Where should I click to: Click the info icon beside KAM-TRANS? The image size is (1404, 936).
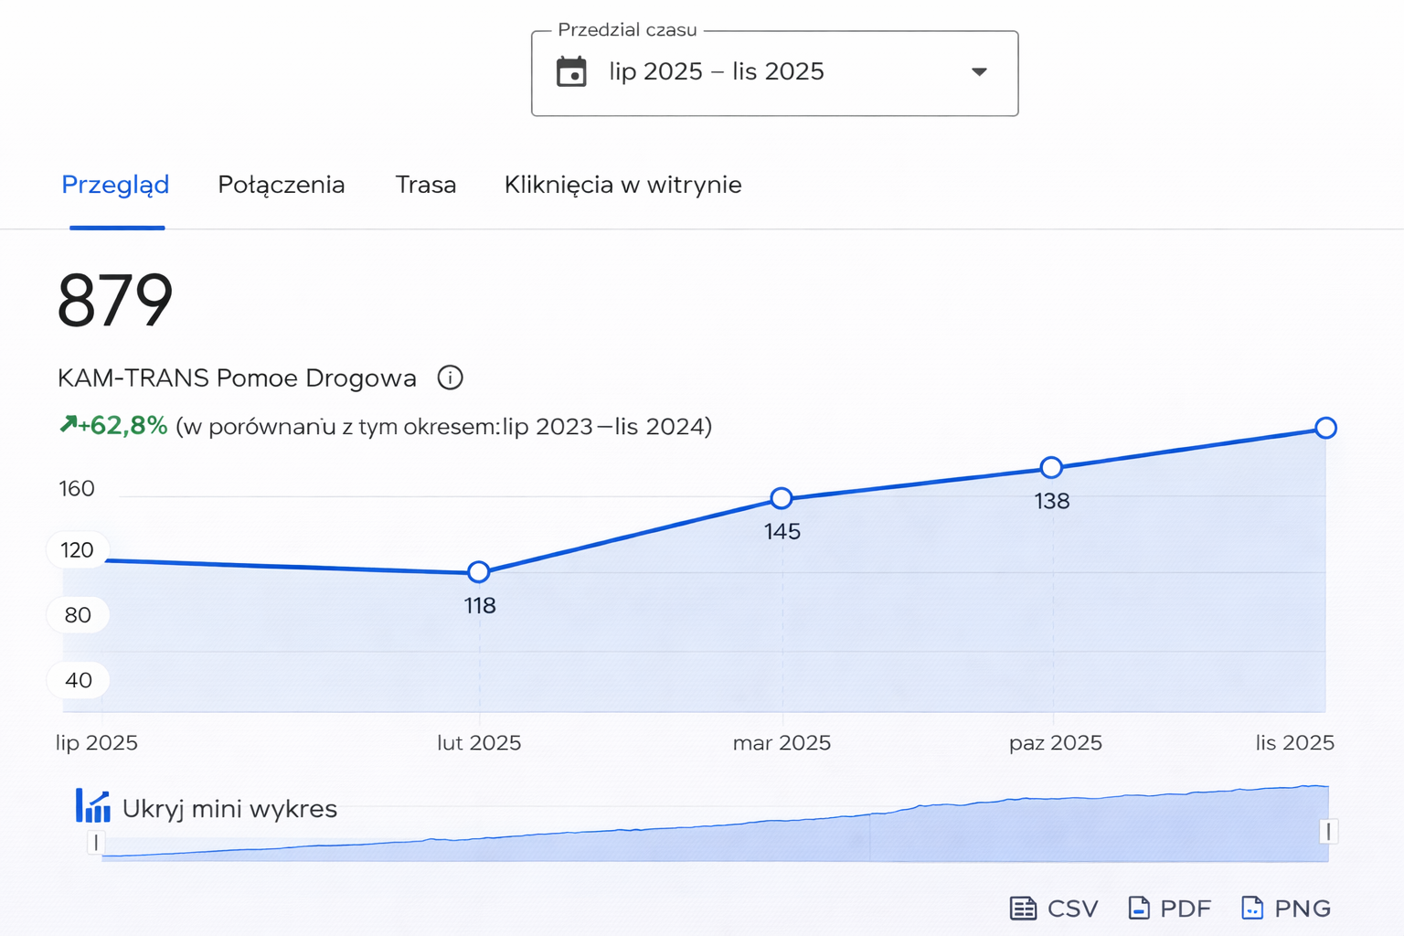[x=450, y=378]
